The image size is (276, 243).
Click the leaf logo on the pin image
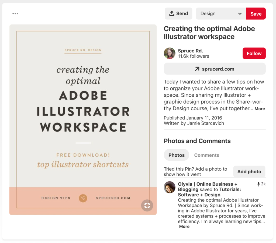click(x=83, y=198)
